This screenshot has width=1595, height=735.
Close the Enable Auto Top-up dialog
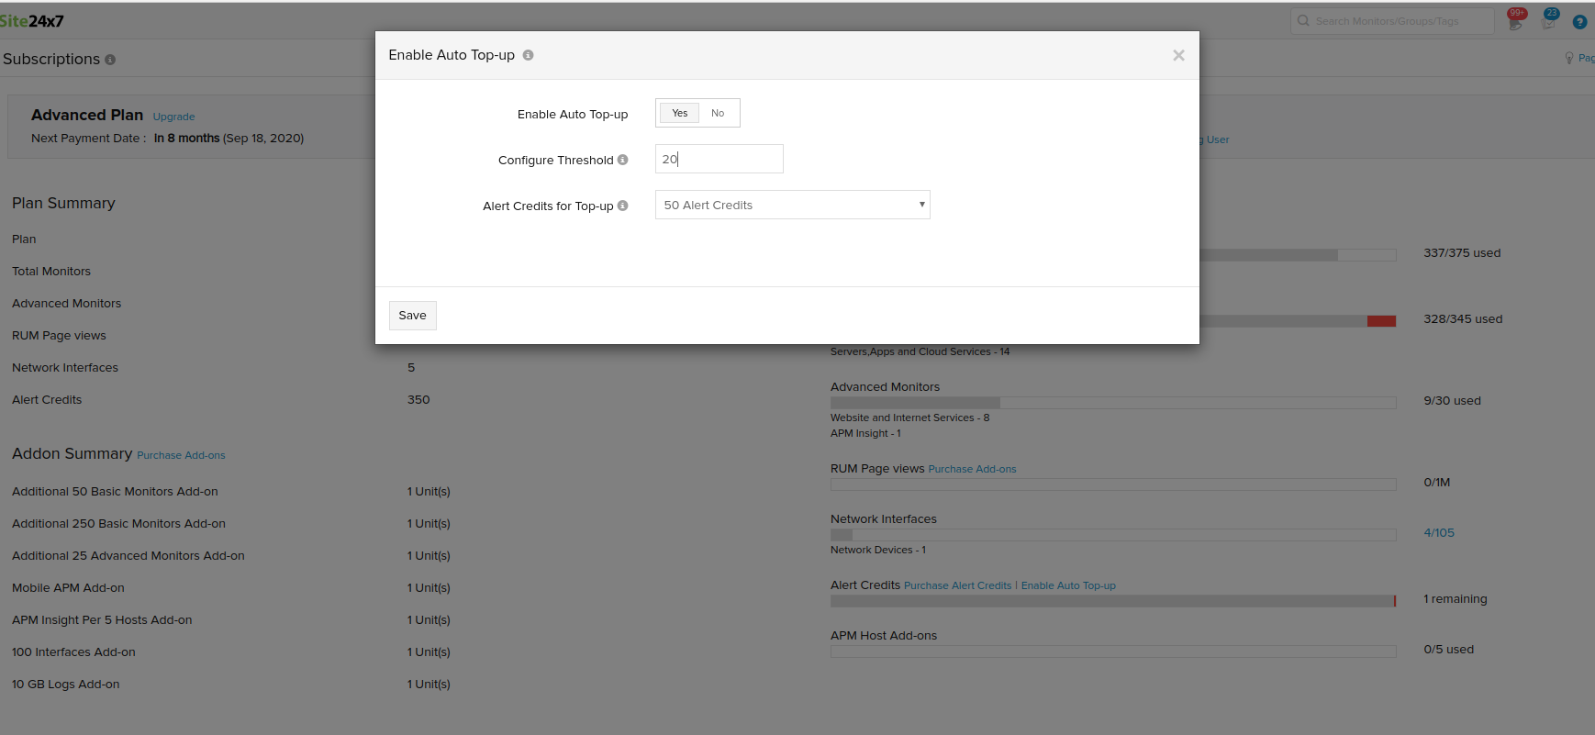click(x=1178, y=56)
